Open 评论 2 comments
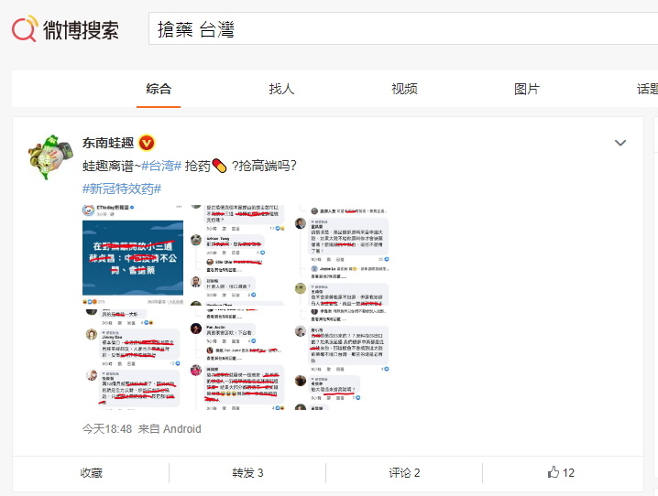 pyautogui.click(x=404, y=473)
